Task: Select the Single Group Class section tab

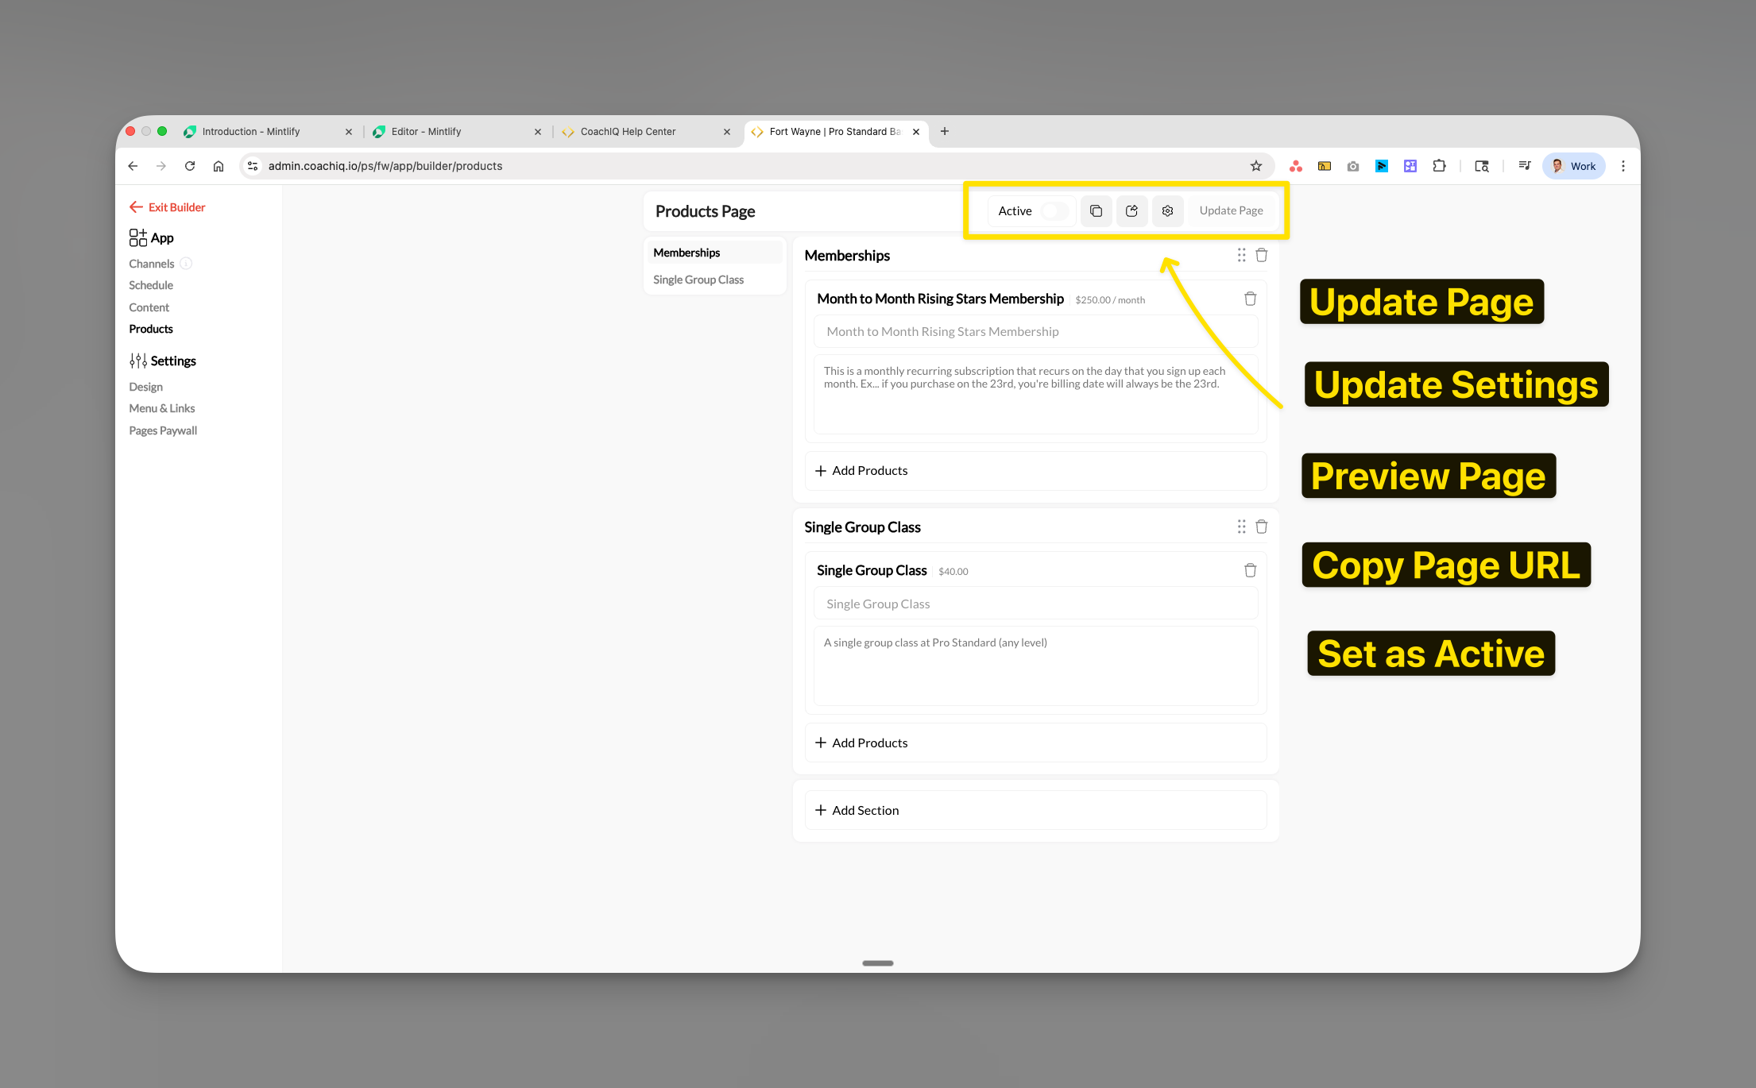Action: pyautogui.click(x=698, y=279)
